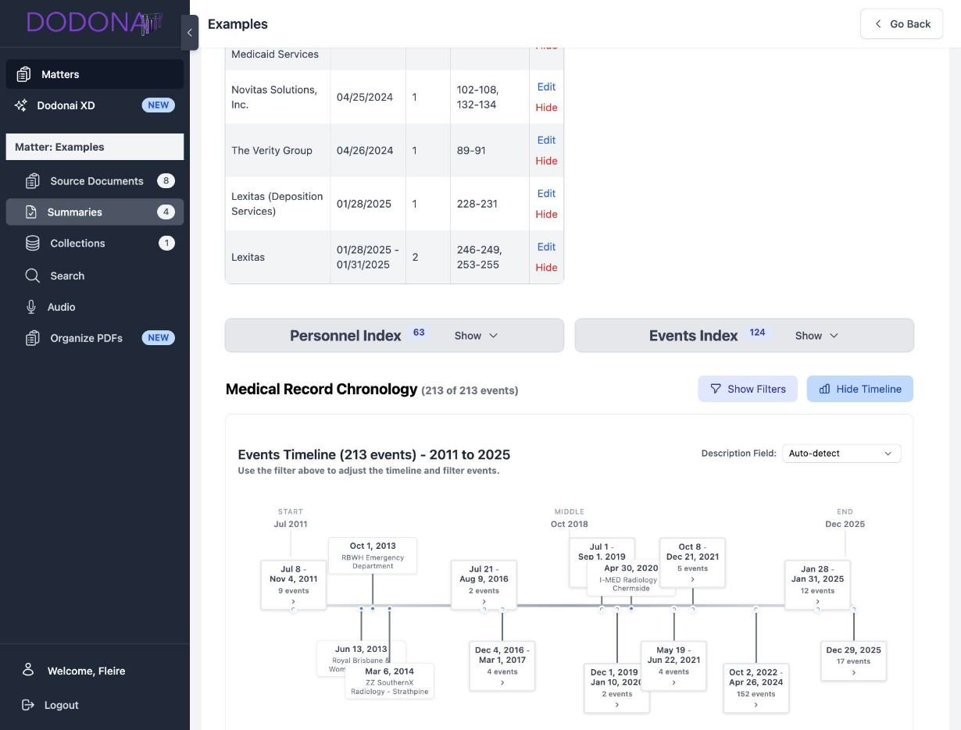
Task: Open the Dec 29, 2025 17 events card
Action: [853, 661]
